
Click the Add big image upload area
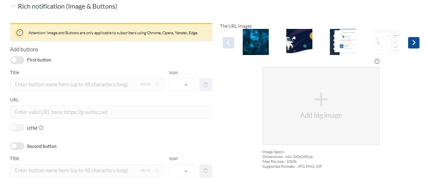tap(321, 106)
